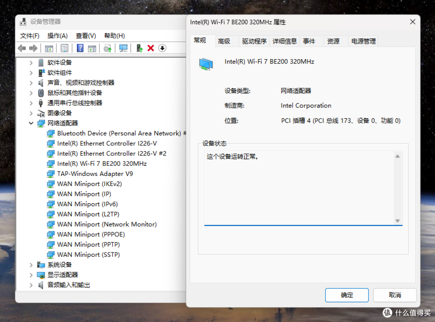Click the 取消 button
Screen dimensions: 435x322
tap(395, 295)
